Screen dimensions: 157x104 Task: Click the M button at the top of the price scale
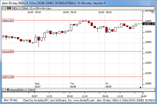pyautogui.click(x=153, y=12)
